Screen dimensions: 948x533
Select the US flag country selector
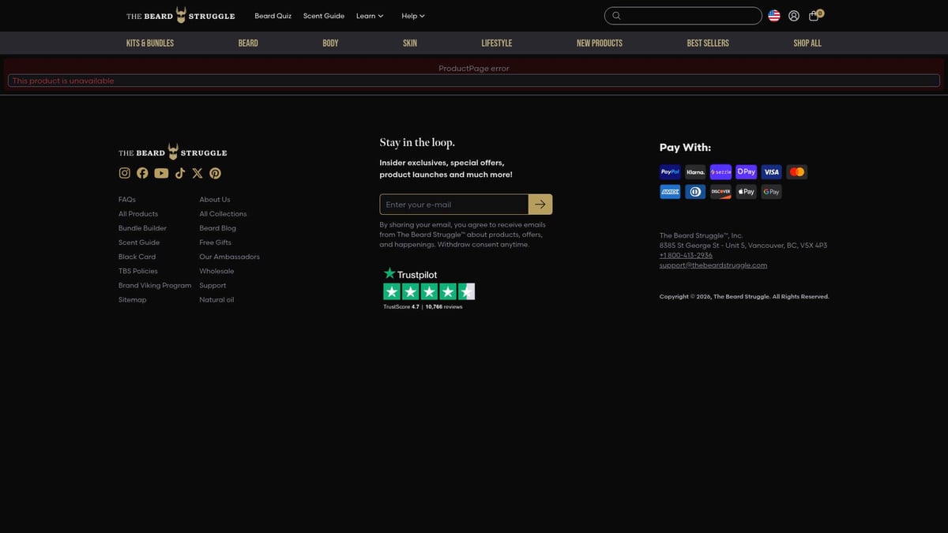[774, 16]
